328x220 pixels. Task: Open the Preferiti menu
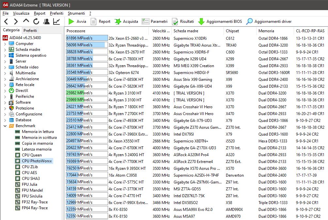(56, 13)
